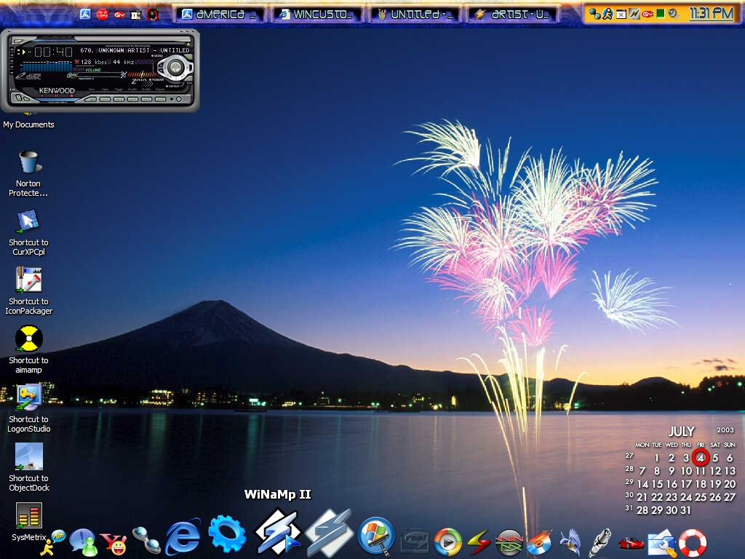The height and width of the screenshot is (559, 745).
Task: Click the red stop button under Kenwood
Action: [x=72, y=96]
